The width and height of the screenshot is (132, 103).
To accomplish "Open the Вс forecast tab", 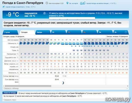I will (x=89, y=32).
